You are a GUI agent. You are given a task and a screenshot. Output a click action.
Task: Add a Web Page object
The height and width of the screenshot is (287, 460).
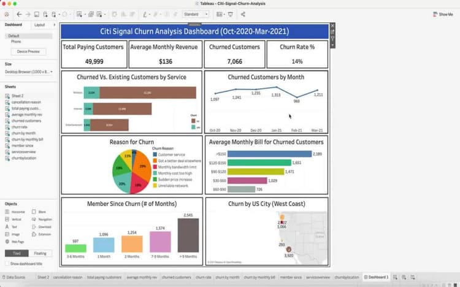(x=14, y=242)
